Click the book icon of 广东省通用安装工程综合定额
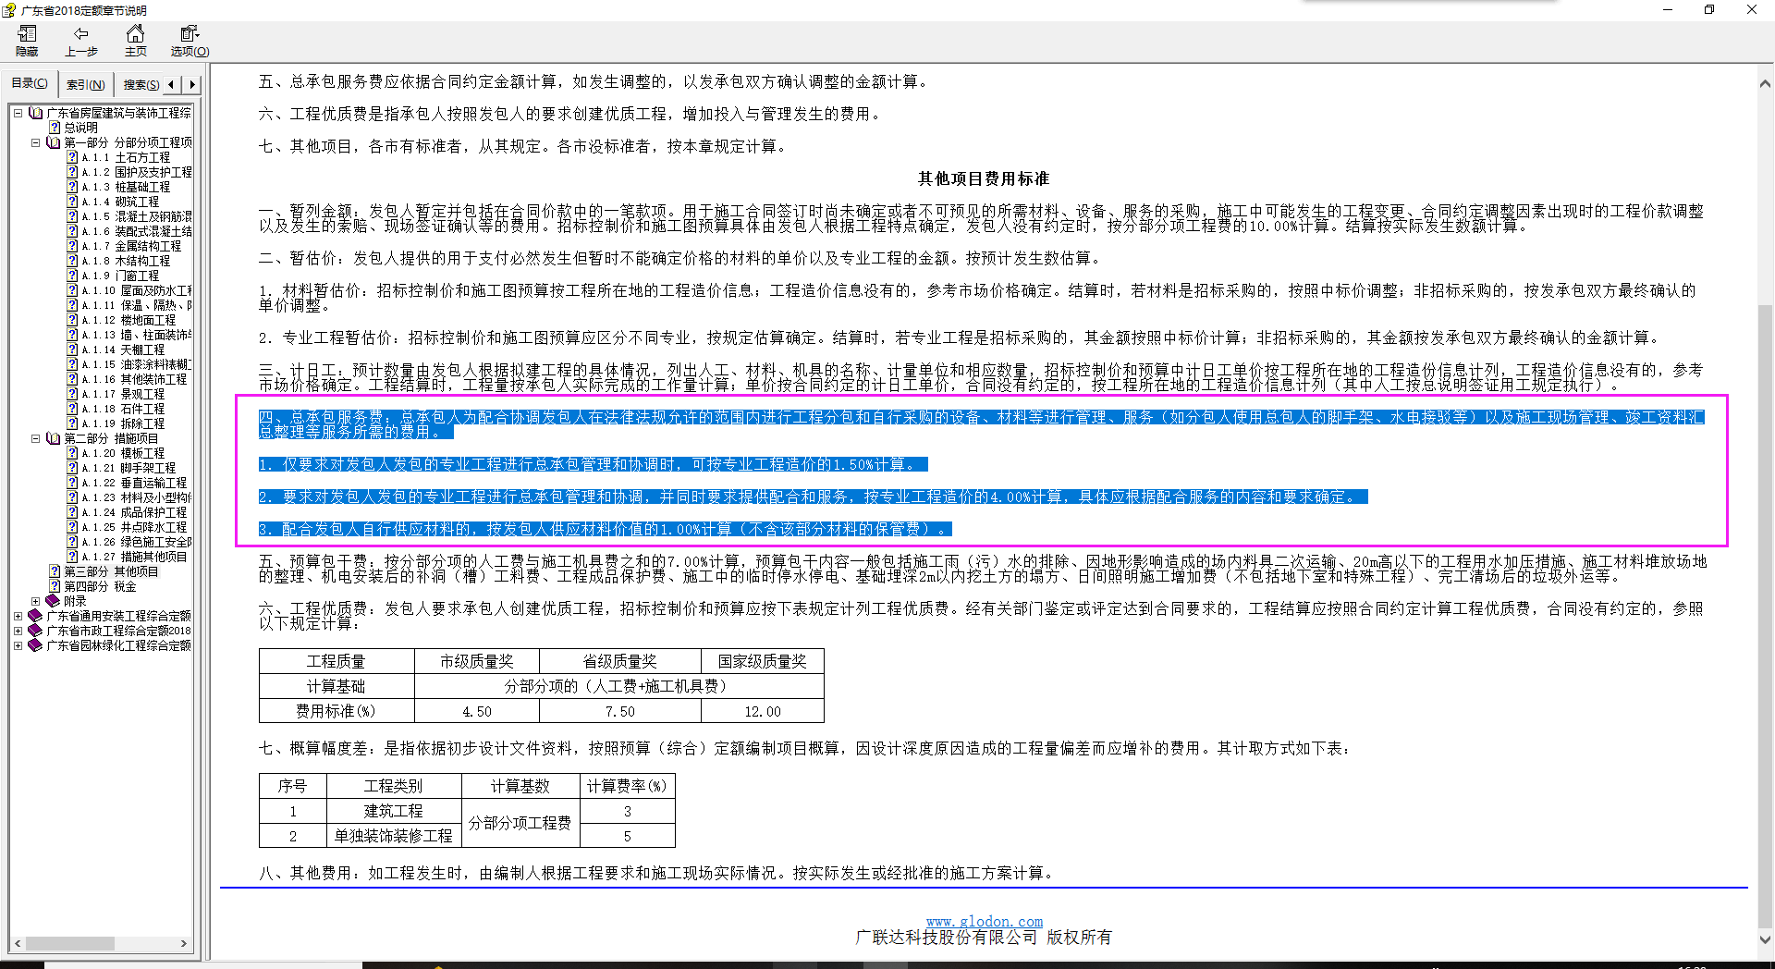Screen dimensions: 1775x969 coord(35,616)
